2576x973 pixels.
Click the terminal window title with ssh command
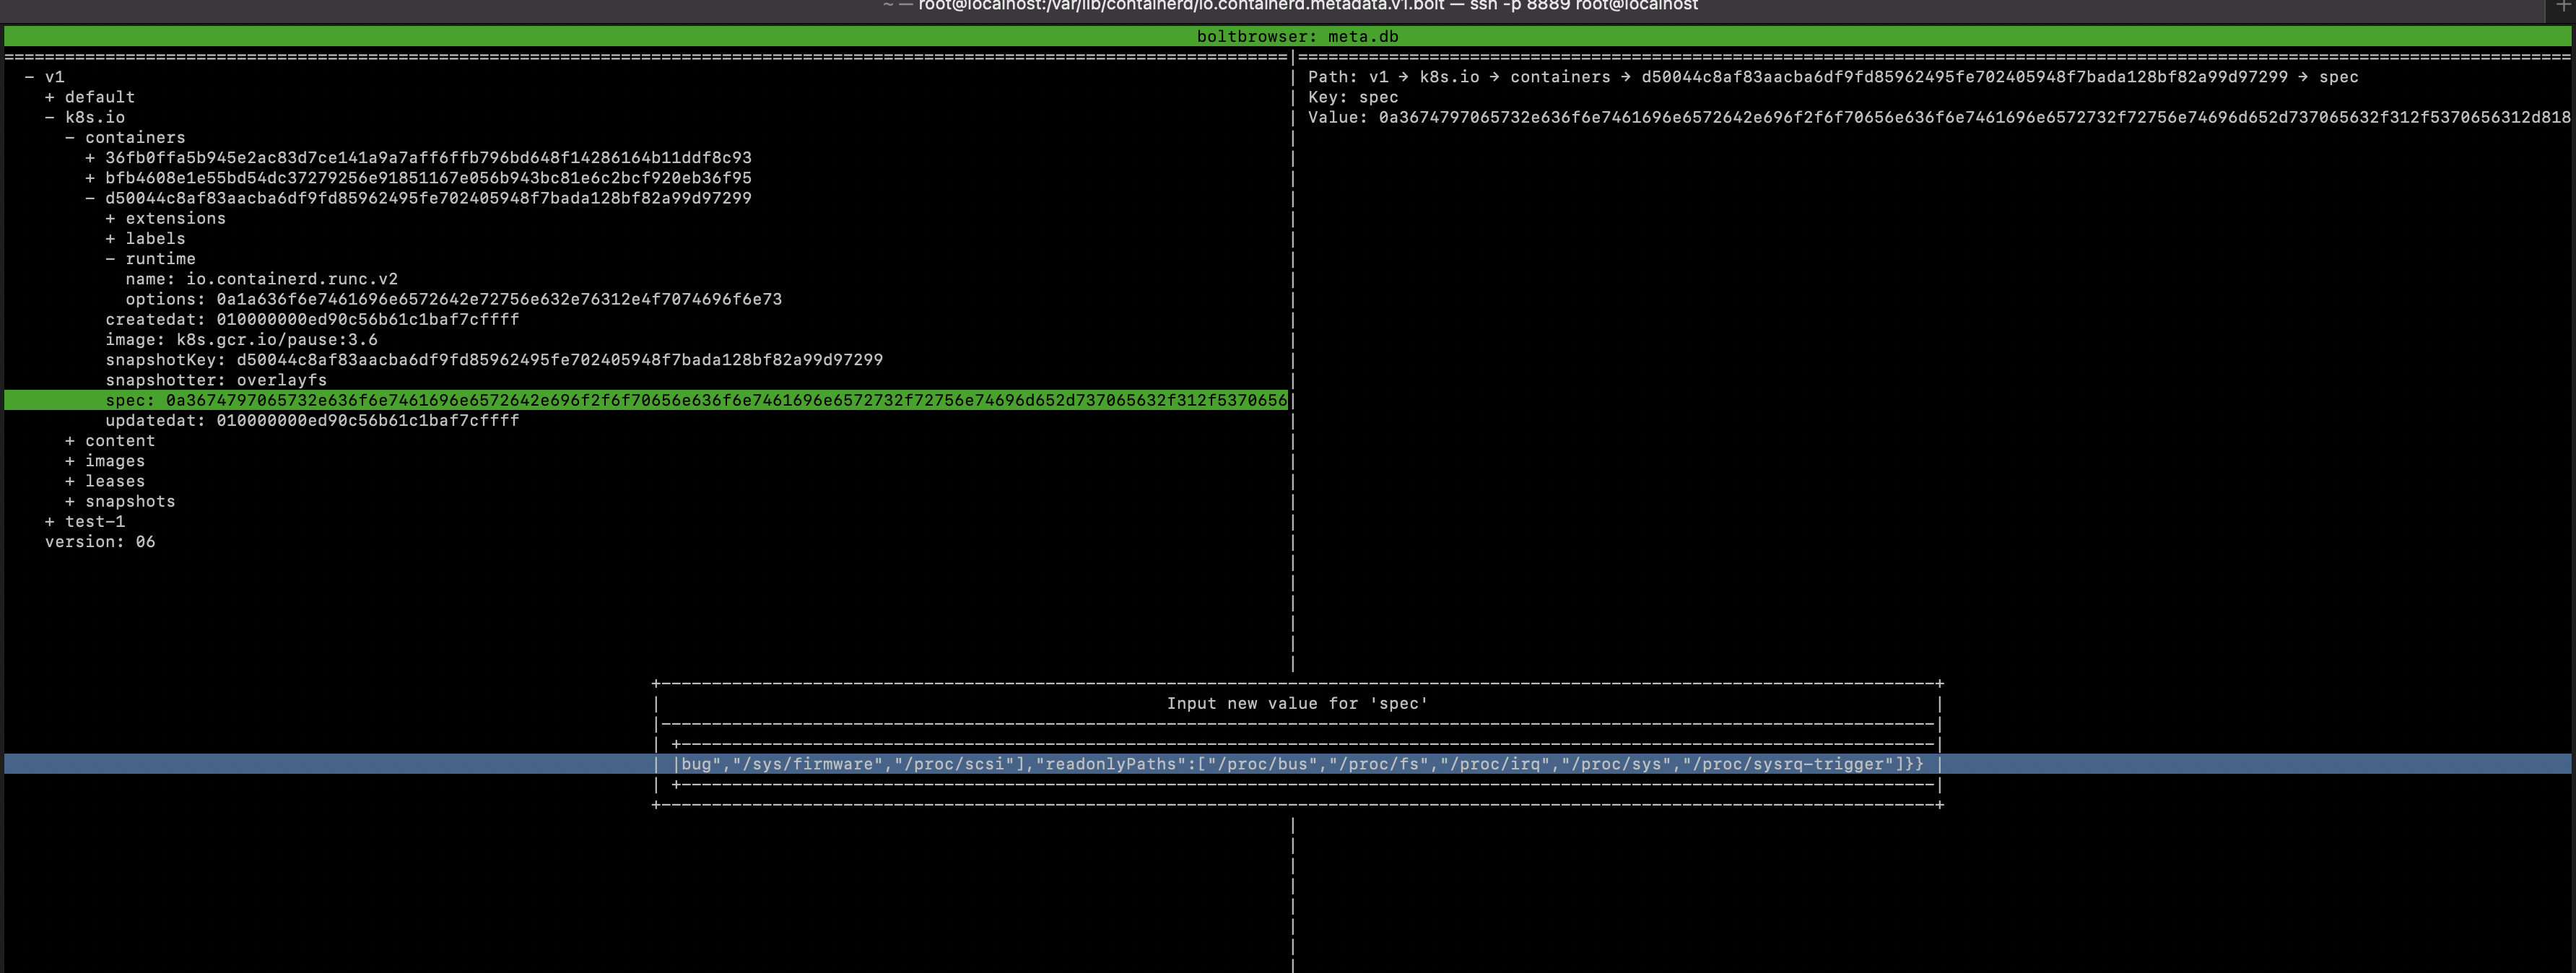point(1290,6)
